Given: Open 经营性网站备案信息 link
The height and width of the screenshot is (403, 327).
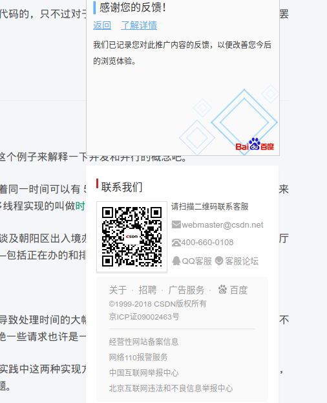Looking at the screenshot, I should [143, 342].
